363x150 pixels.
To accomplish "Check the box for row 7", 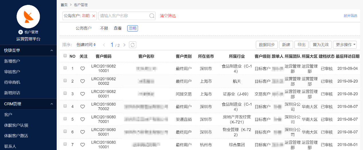I will click(x=65, y=144).
